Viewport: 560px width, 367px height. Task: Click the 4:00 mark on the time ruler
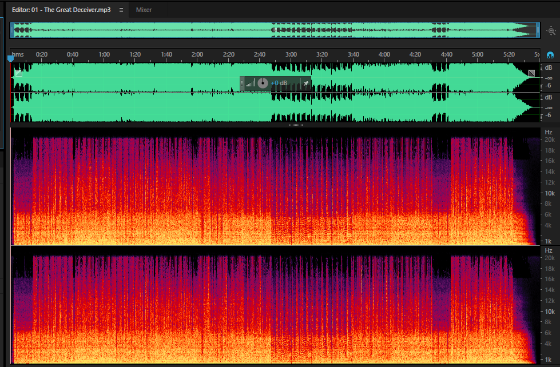pyautogui.click(x=384, y=55)
